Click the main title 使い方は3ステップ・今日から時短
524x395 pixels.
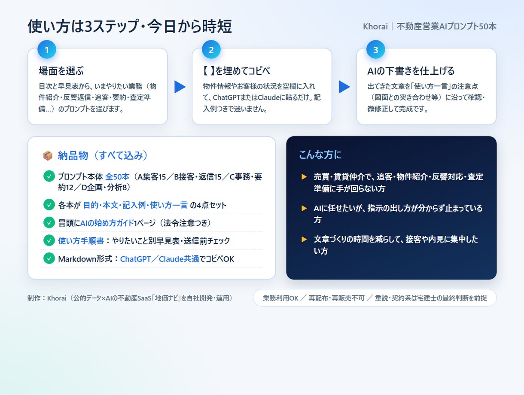point(130,27)
